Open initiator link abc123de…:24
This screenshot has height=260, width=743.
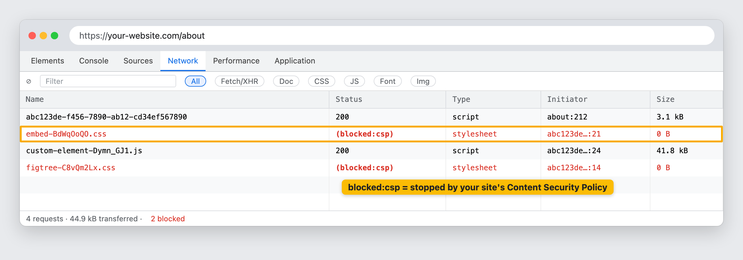(574, 151)
